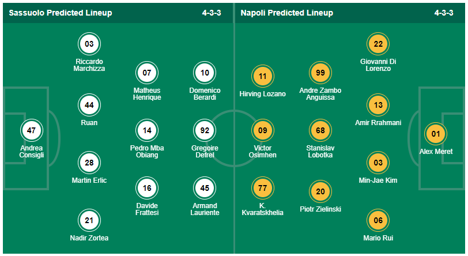Select Stanislav Lobotka's number 68 badge
The height and width of the screenshot is (256, 468).
tap(320, 131)
